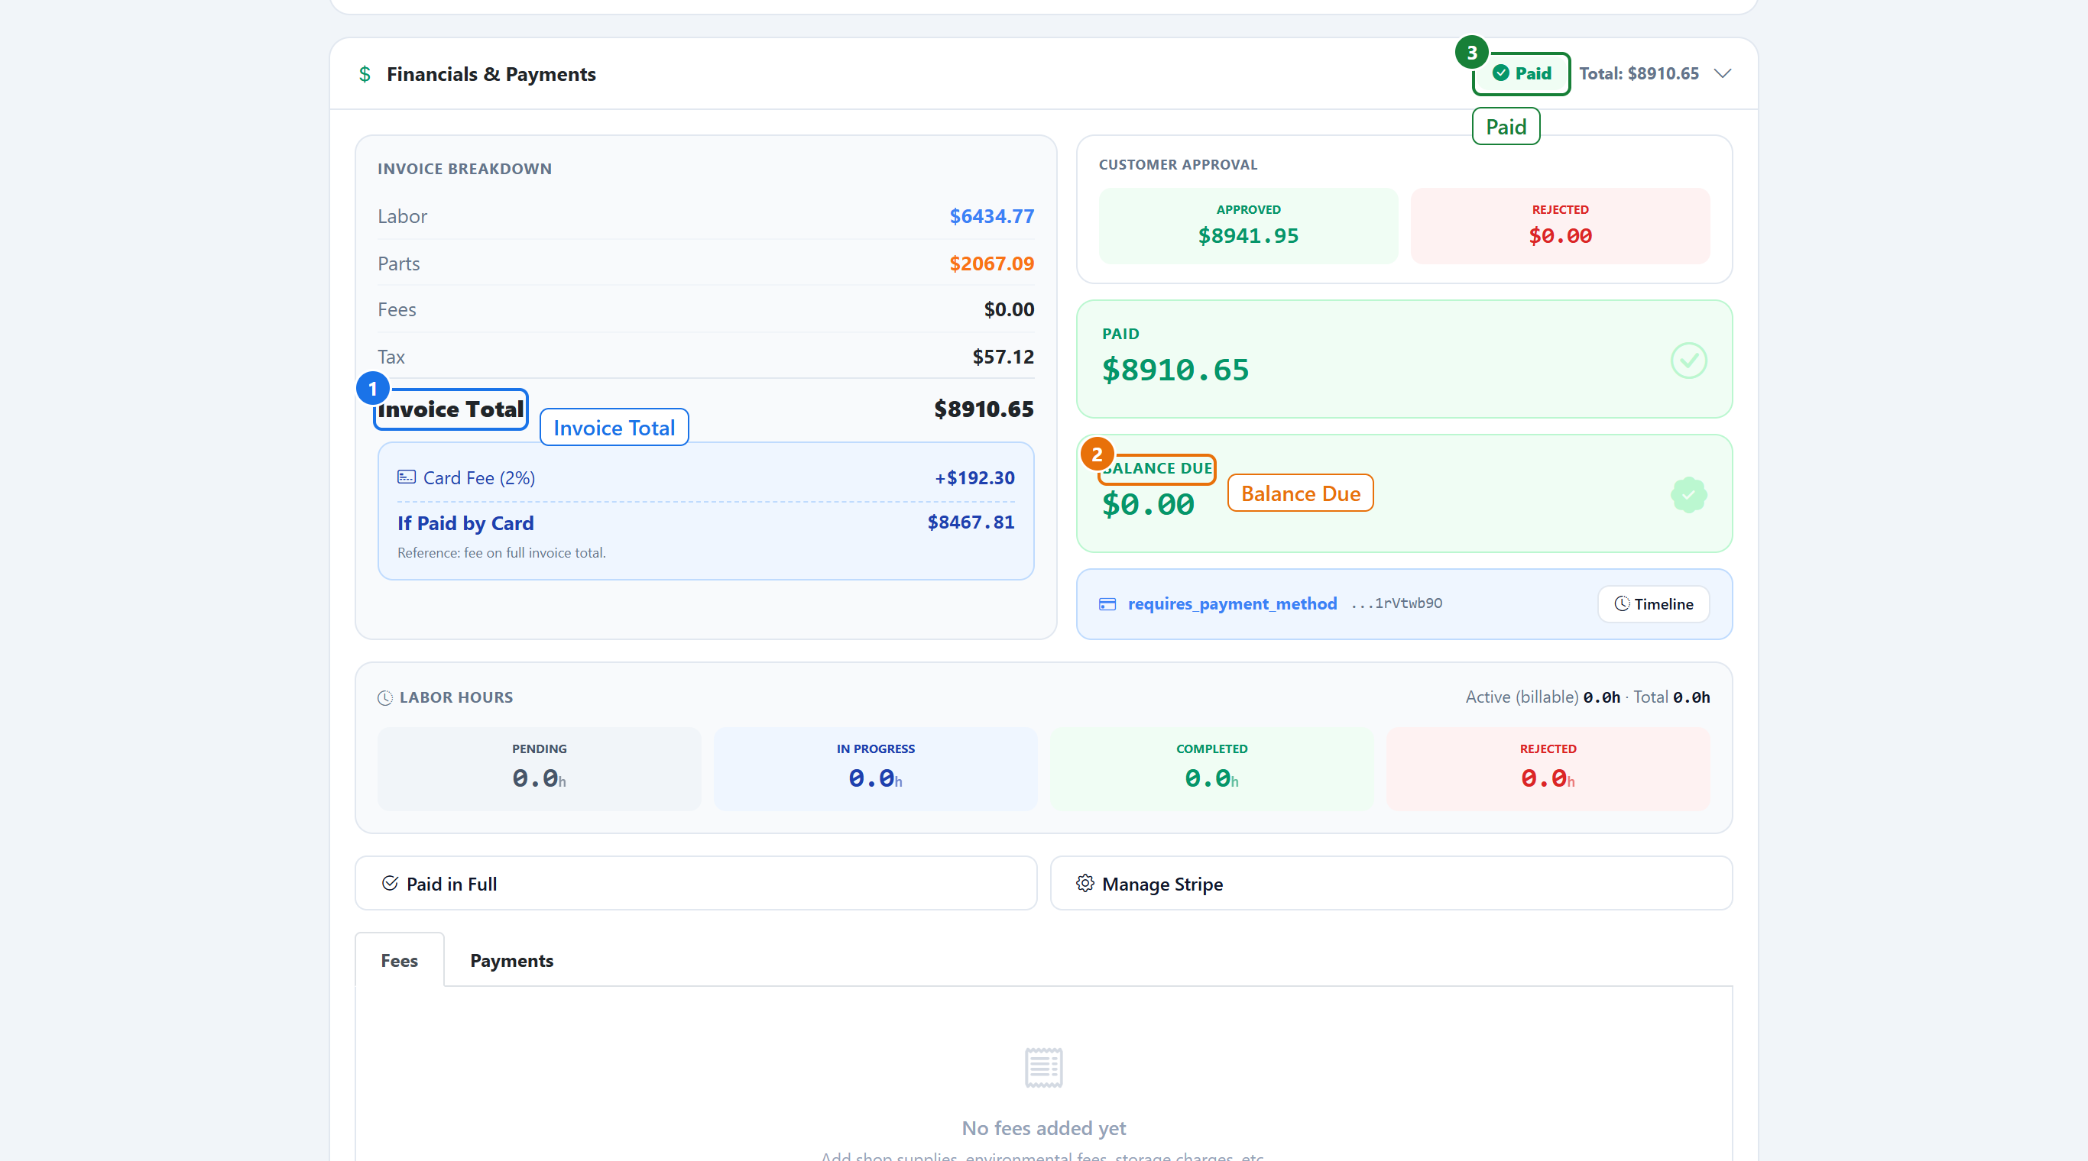Click the Tax amount $57.12
Screen dimensions: 2088x1161
pos(1003,357)
